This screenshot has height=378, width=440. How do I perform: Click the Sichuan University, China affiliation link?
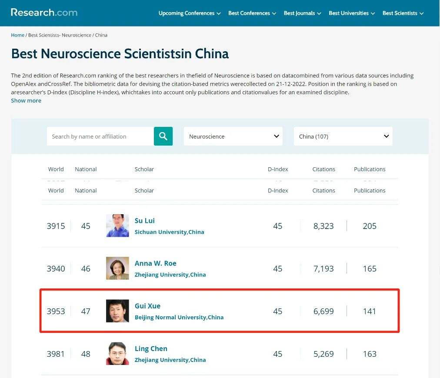click(x=169, y=232)
